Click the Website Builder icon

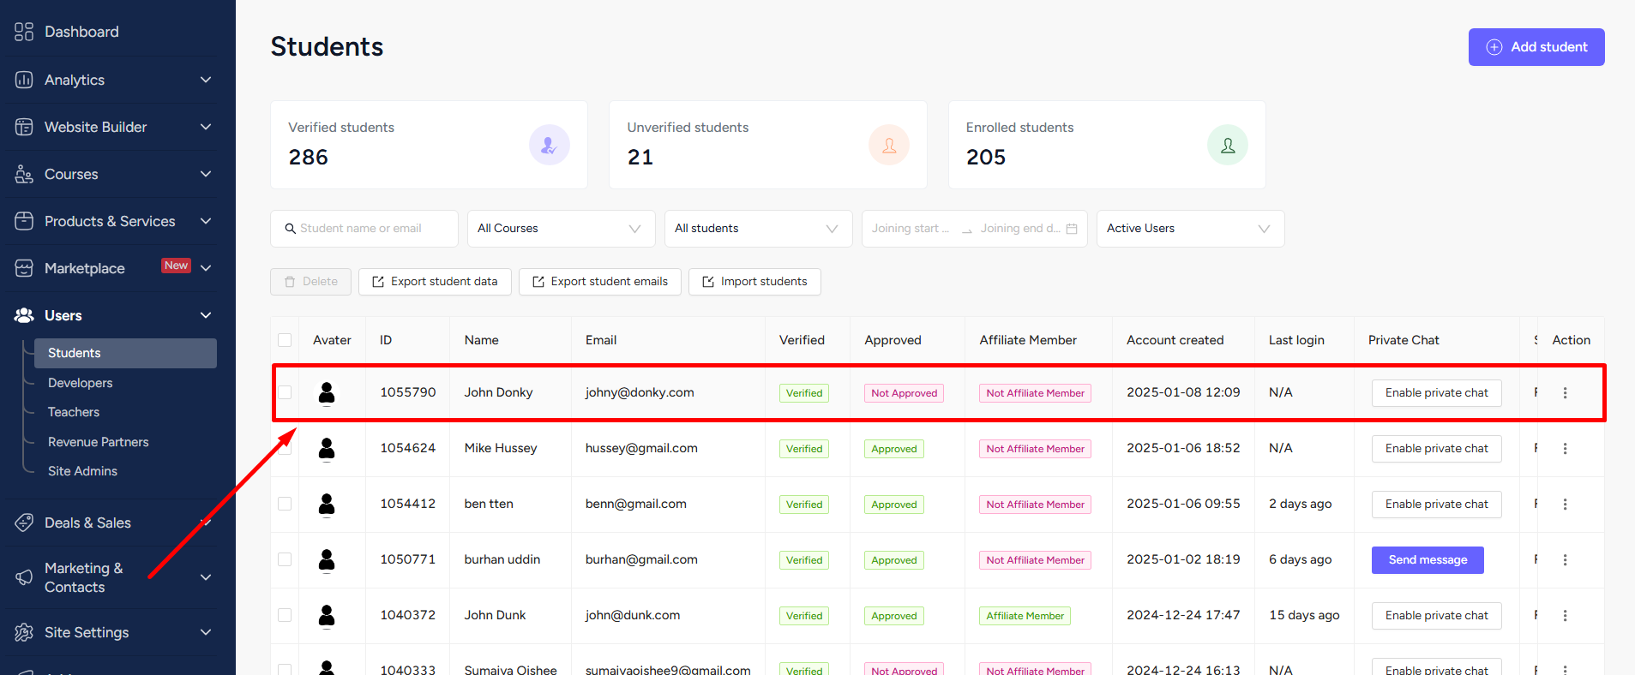[x=24, y=127]
